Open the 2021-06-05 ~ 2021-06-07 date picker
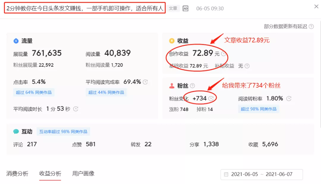 click(262, 174)
